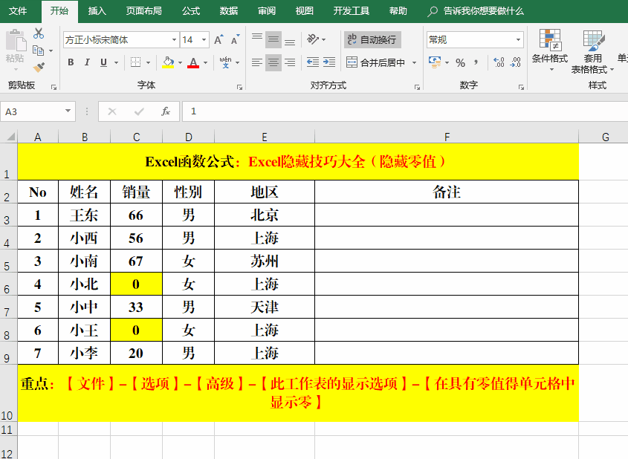Switch to the 视图 tab
The height and width of the screenshot is (459, 628).
click(305, 11)
